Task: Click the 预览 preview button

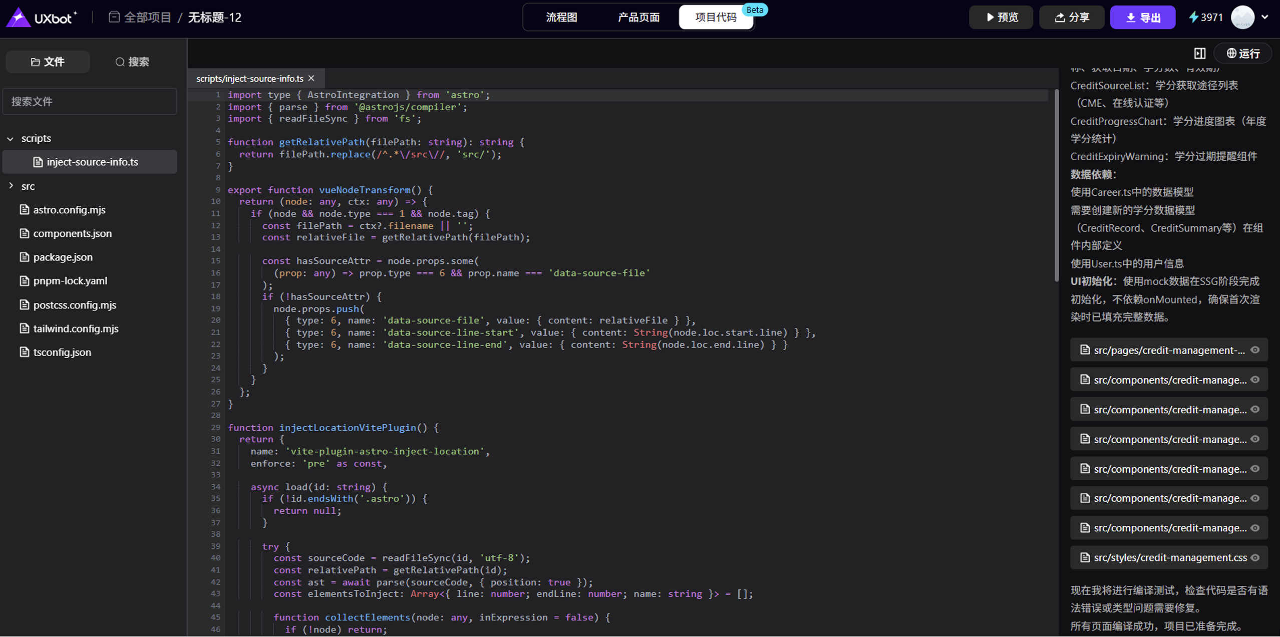Action: point(1001,17)
